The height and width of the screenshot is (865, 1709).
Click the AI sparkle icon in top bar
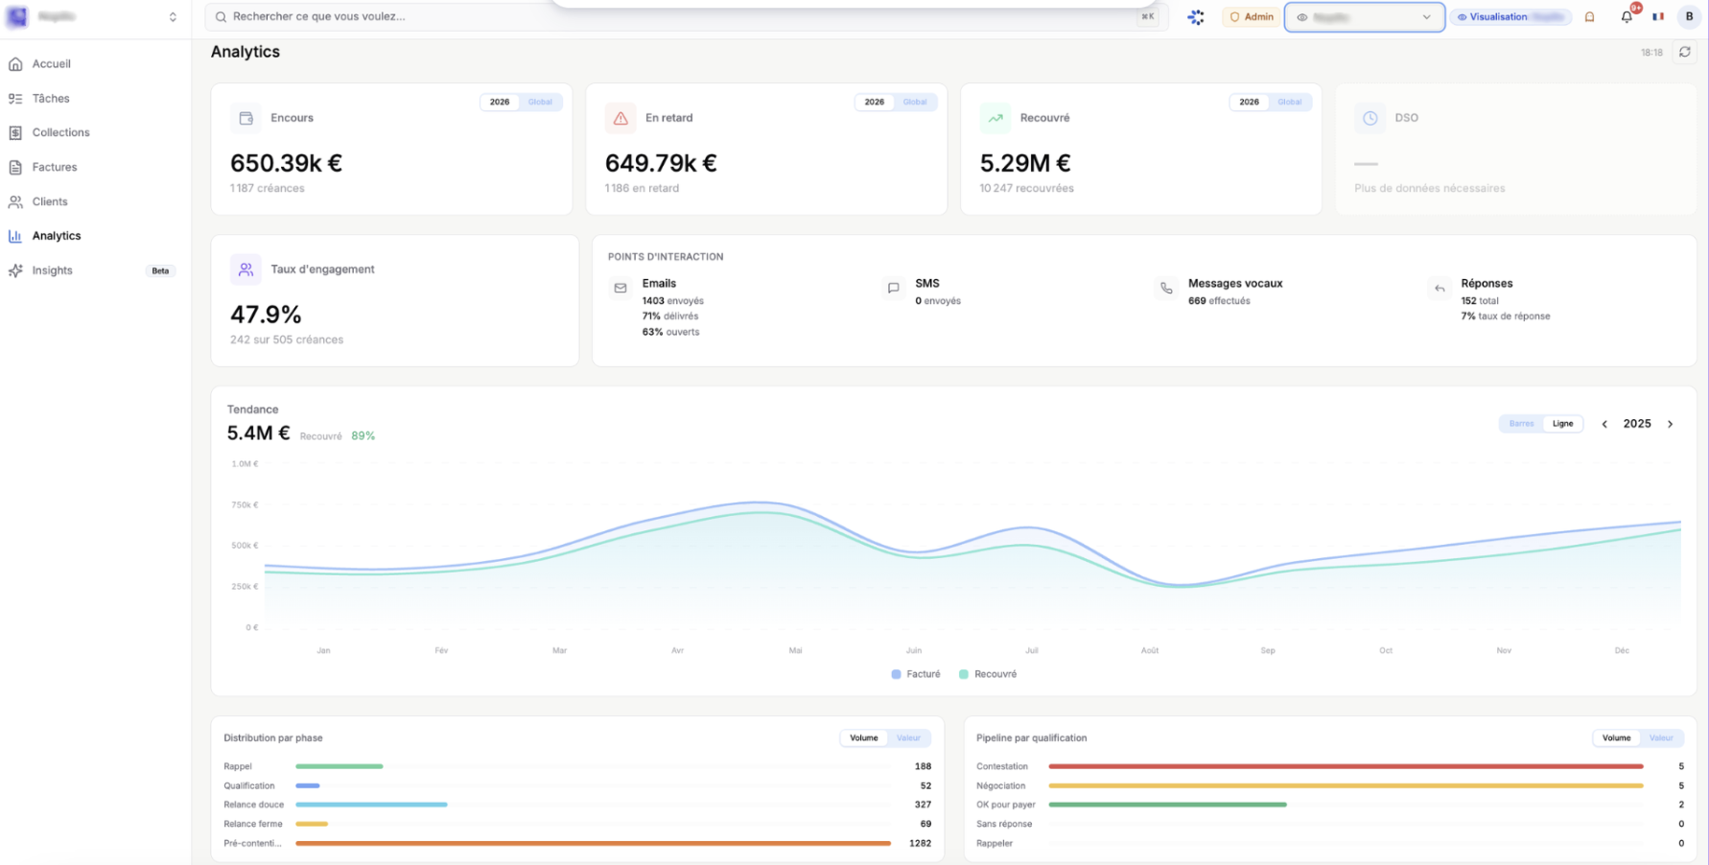[1196, 17]
